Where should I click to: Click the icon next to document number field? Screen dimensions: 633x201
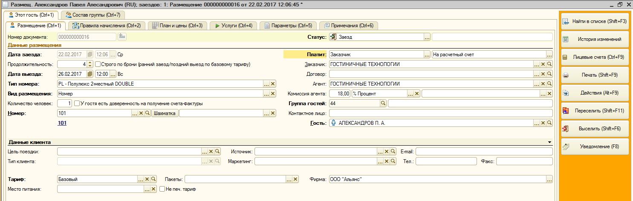[x=122, y=37]
